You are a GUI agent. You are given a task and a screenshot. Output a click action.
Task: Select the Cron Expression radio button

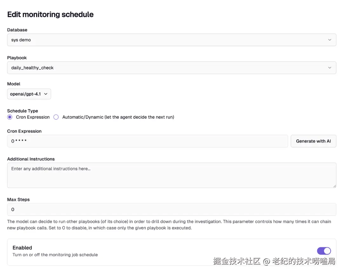pos(10,117)
